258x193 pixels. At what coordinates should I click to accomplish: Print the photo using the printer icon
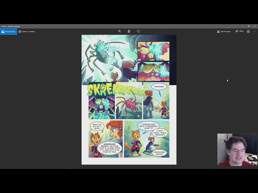tap(248, 31)
